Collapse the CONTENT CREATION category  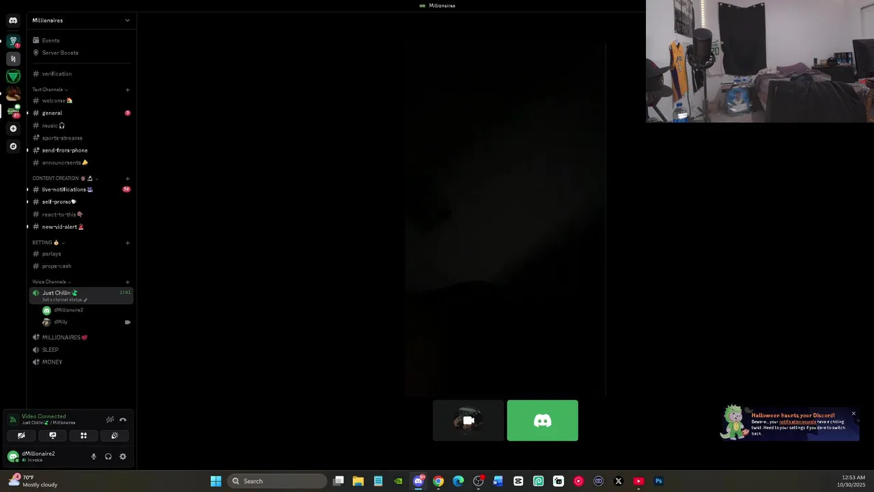tap(65, 178)
